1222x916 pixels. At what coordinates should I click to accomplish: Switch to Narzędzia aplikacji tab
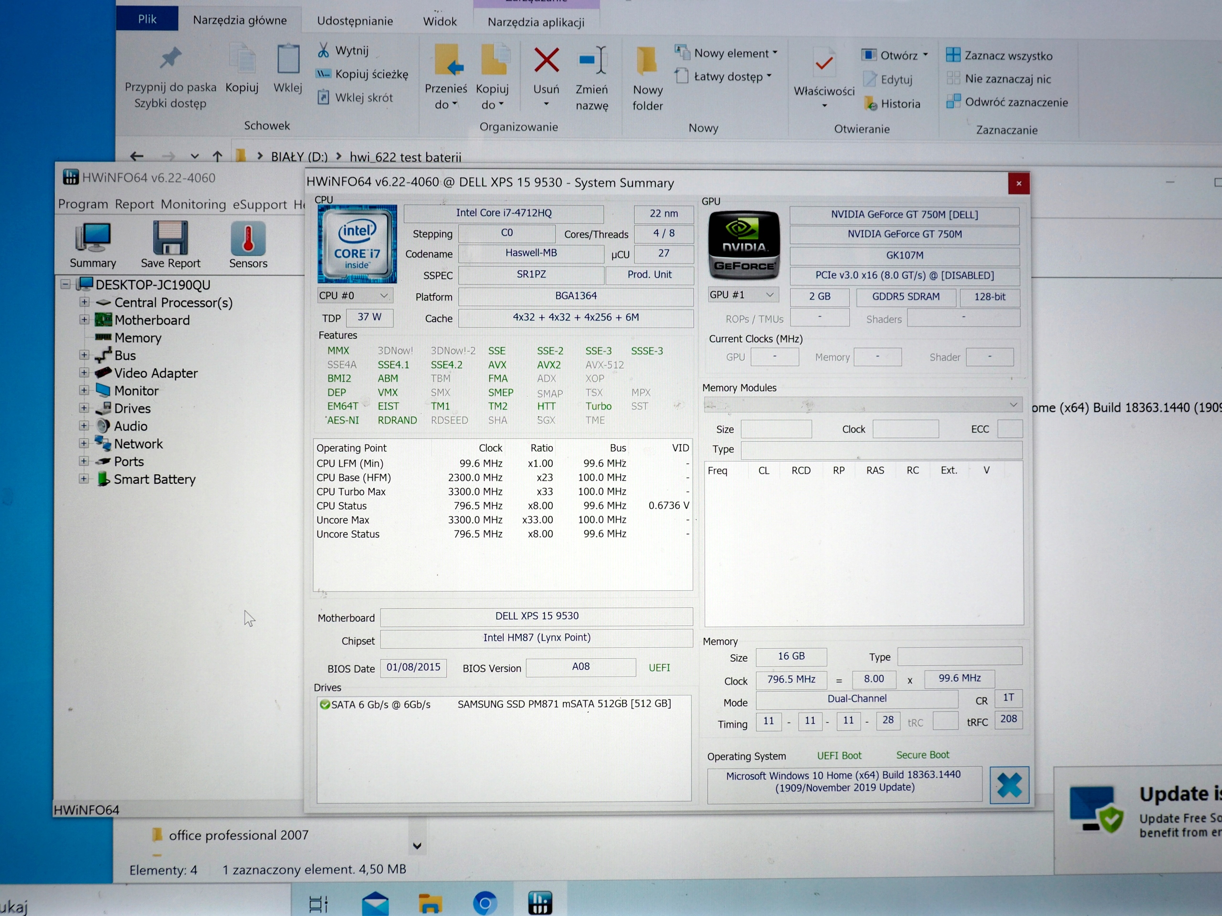[536, 22]
